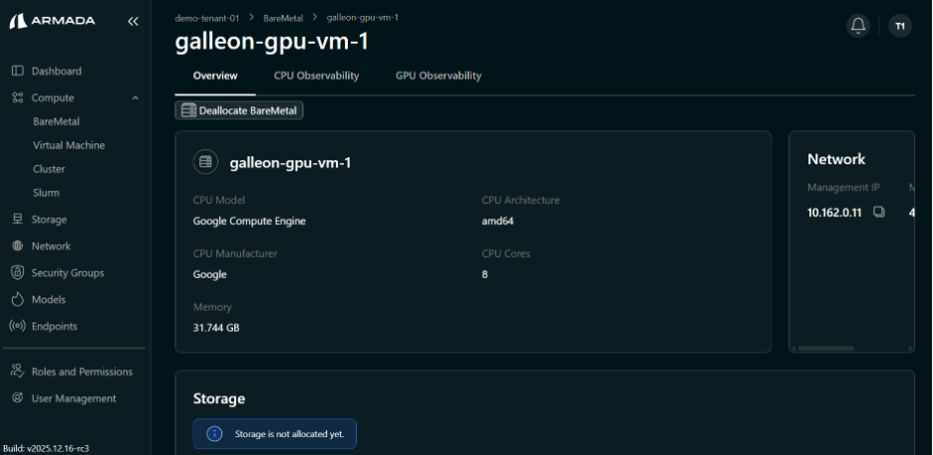The height and width of the screenshot is (455, 933).
Task: Click the Models icon in sidebar
Action: coord(17,300)
